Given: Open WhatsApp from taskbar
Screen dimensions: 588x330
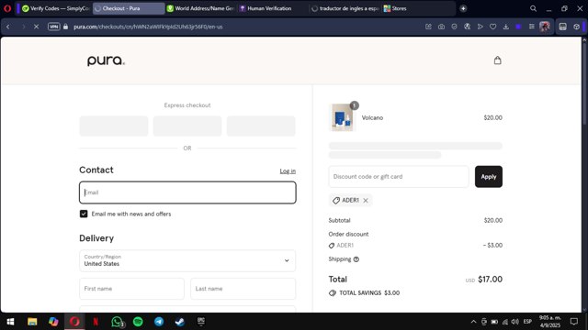Looking at the screenshot, I should point(117,322).
